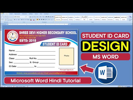Apply the Strong style
The height and width of the screenshot is (100, 133).
117,18
